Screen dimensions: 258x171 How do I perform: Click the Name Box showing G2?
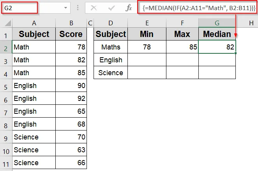coord(19,8)
